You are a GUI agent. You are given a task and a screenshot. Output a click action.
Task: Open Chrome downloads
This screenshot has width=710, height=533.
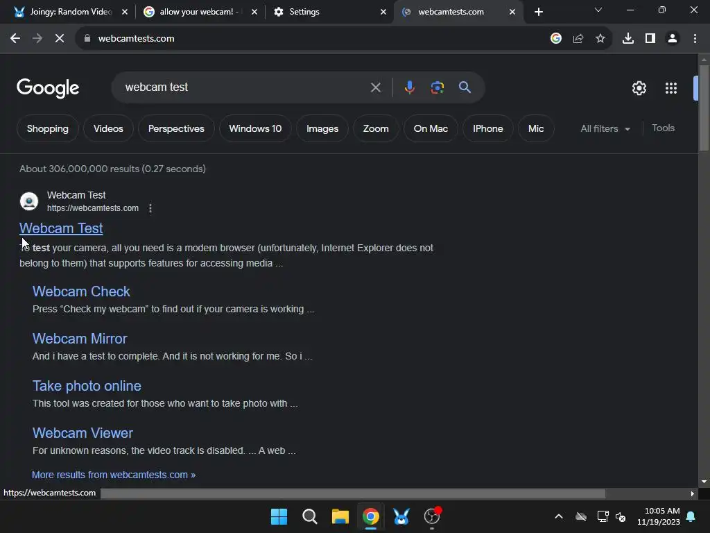point(628,39)
